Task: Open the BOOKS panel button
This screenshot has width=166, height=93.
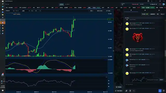Action: point(119,87)
